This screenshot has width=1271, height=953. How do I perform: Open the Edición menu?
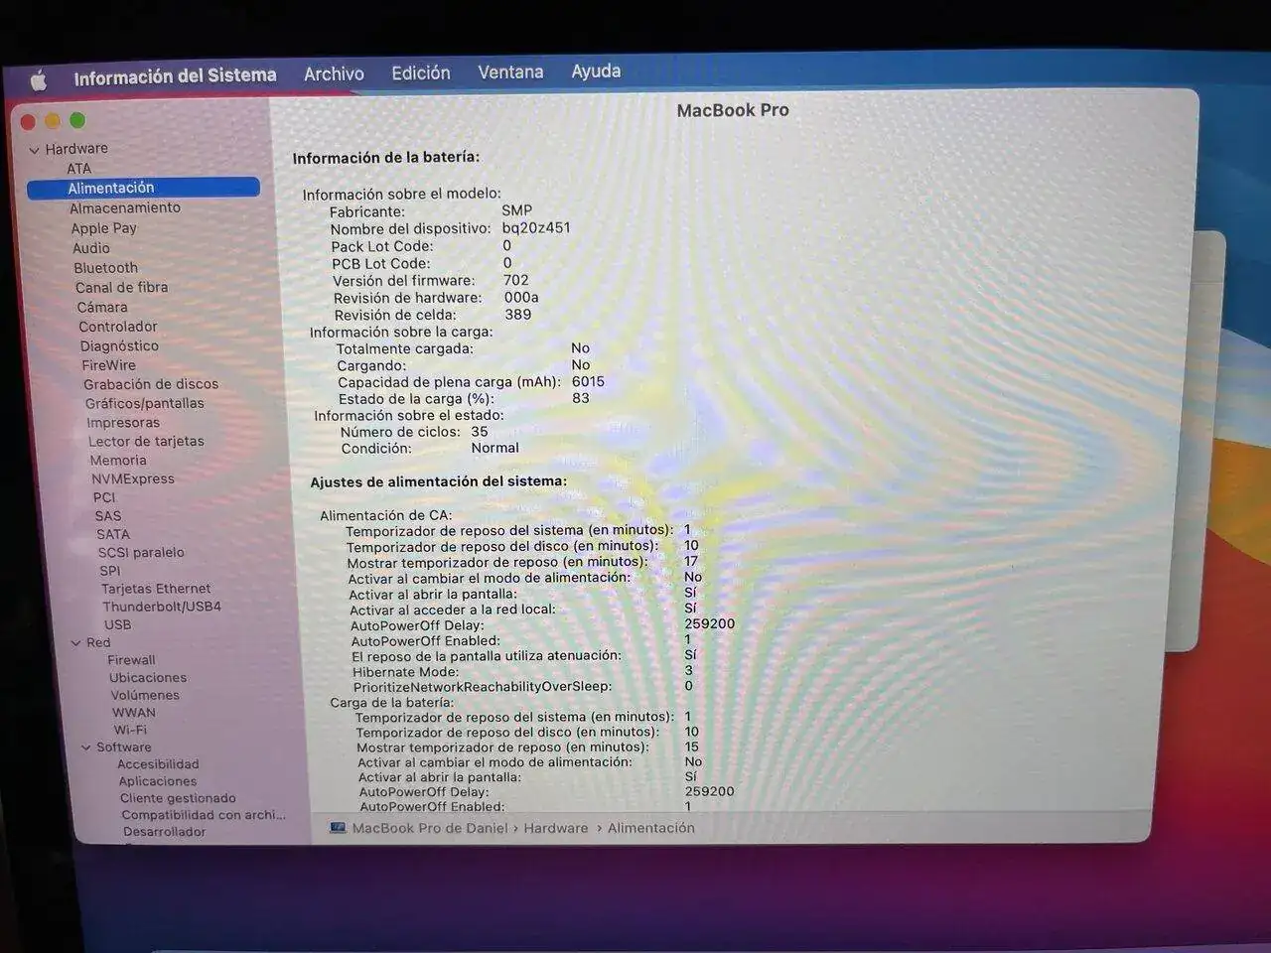420,73
